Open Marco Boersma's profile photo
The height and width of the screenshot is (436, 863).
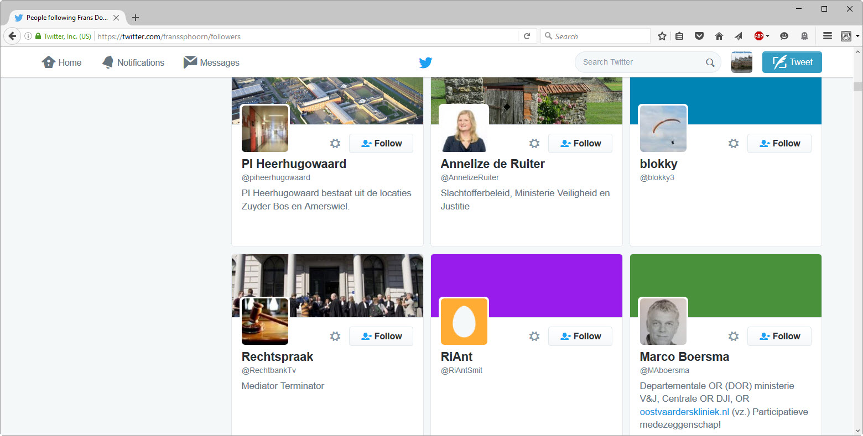click(x=663, y=322)
